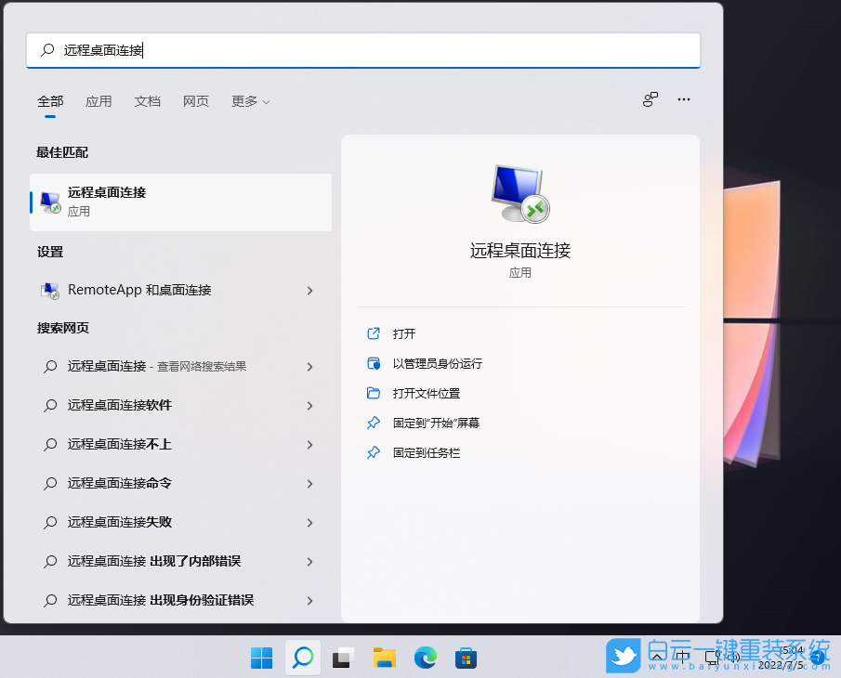Image resolution: width=841 pixels, height=678 pixels.
Task: Open Microsoft Store from the taskbar
Action: (x=466, y=658)
